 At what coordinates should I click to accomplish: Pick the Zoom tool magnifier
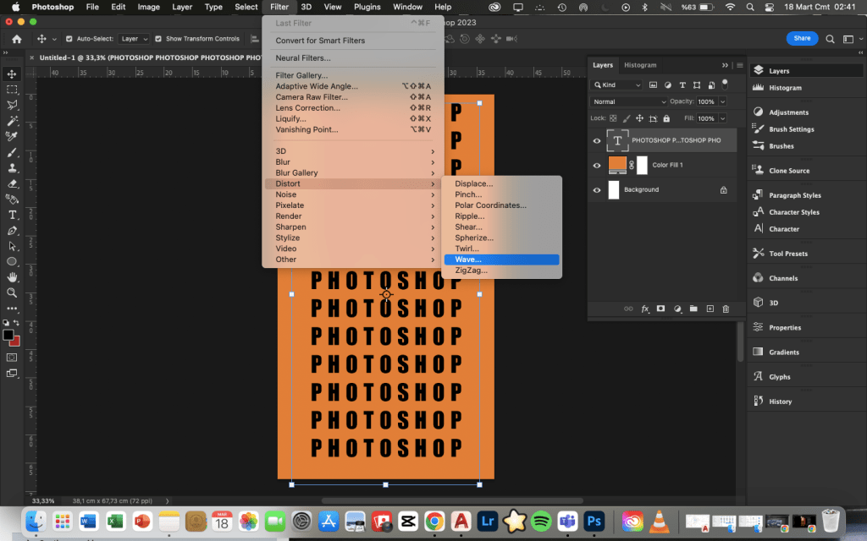coord(12,292)
